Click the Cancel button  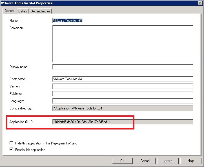coord(145,161)
